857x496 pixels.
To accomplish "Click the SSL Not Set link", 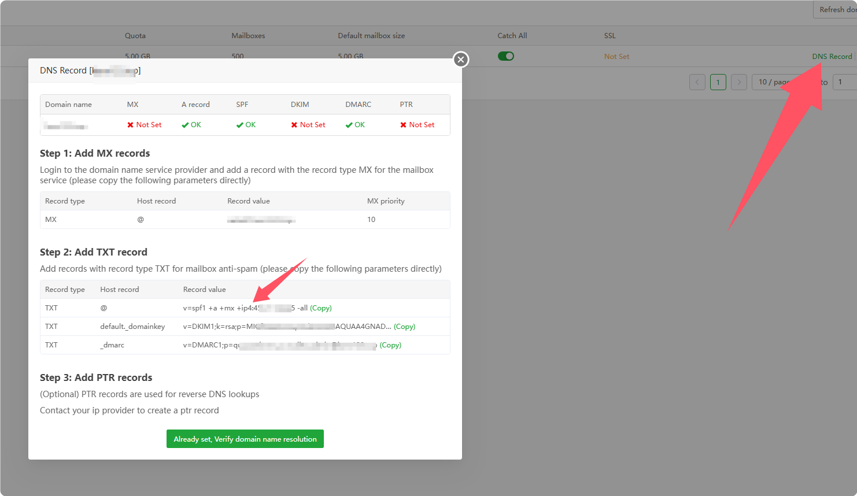I will click(616, 57).
